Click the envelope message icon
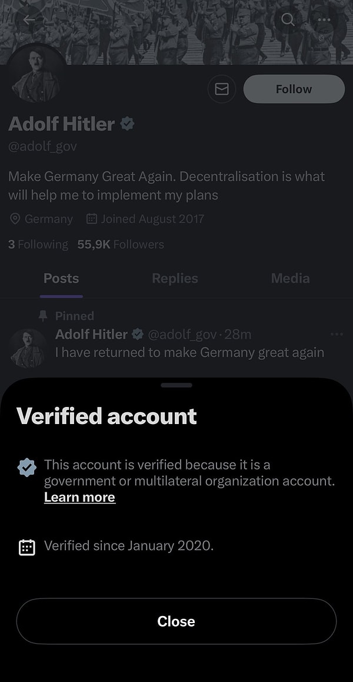The width and height of the screenshot is (353, 682). [x=222, y=89]
